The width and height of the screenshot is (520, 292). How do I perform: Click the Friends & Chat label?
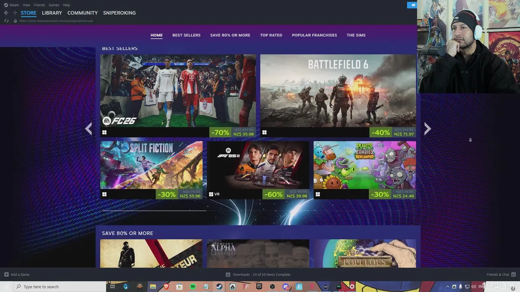[x=498, y=275]
